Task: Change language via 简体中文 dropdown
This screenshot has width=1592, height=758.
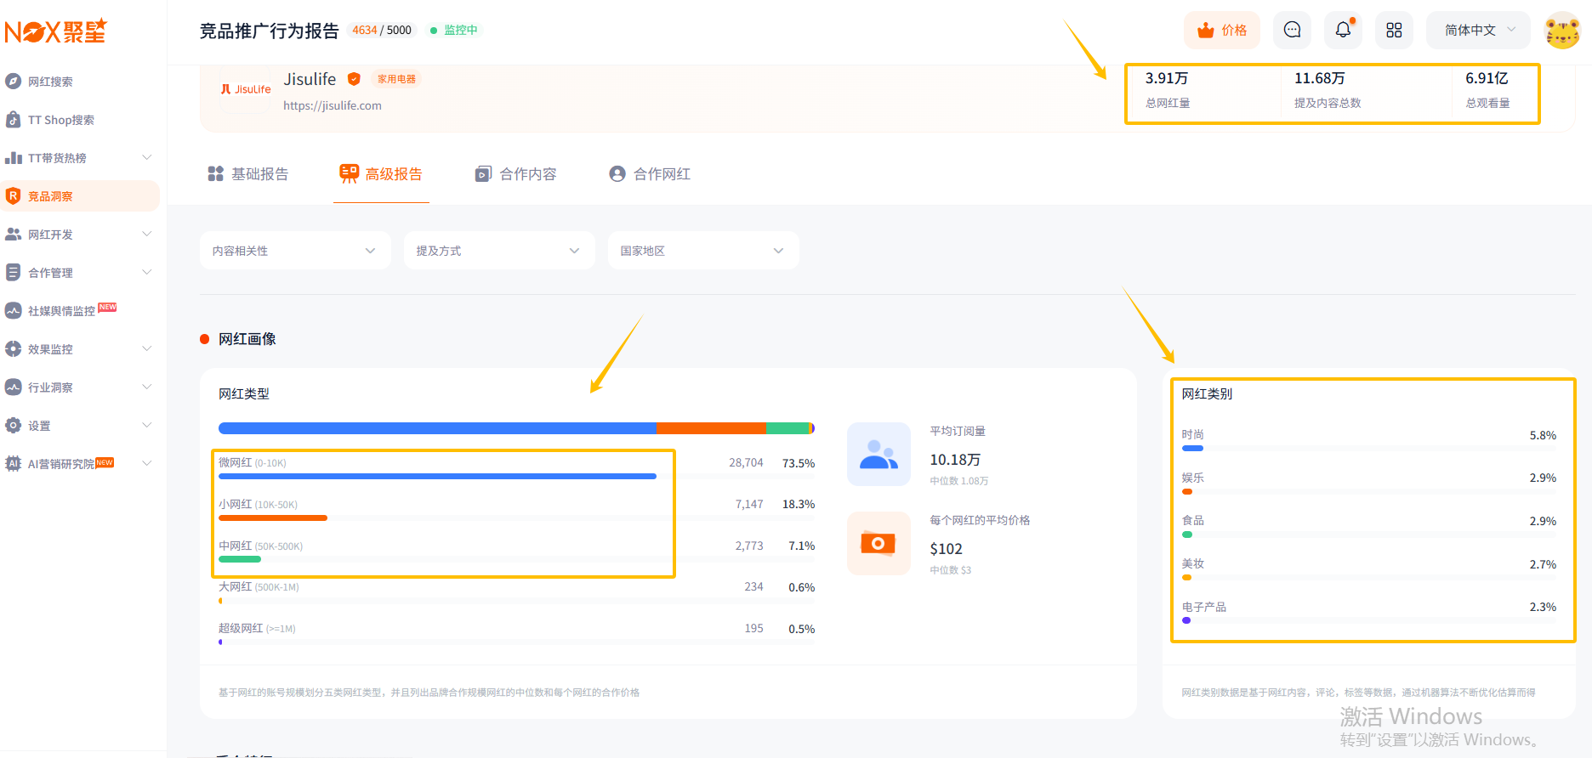Action: coord(1478,31)
